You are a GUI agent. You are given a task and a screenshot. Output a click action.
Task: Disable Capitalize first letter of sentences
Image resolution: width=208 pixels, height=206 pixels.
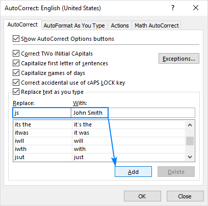point(16,63)
